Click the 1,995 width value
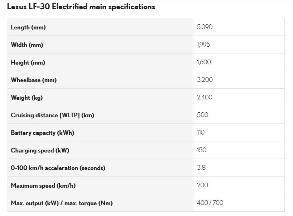 click(203, 44)
